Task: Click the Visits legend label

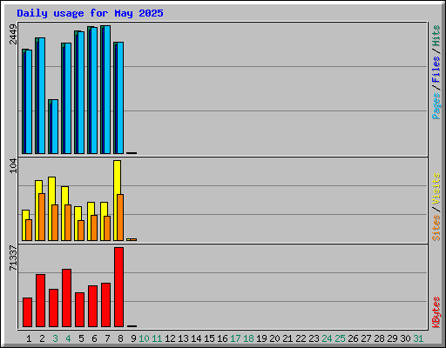Action: click(x=436, y=190)
